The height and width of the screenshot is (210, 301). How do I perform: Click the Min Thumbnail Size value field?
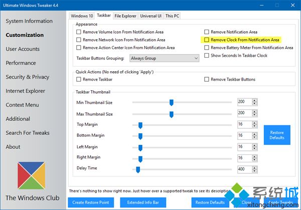pyautogui.click(x=245, y=102)
